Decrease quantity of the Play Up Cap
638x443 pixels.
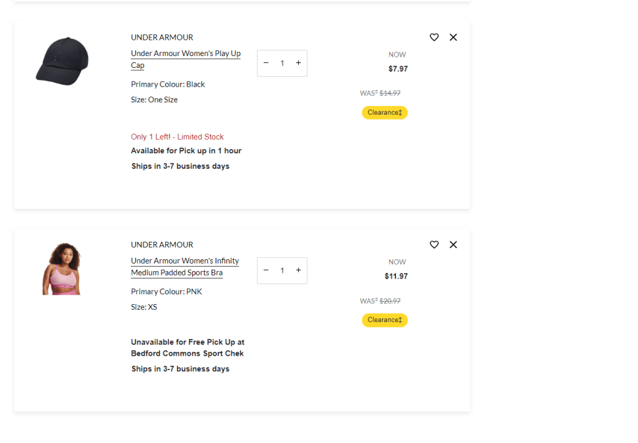click(x=266, y=63)
